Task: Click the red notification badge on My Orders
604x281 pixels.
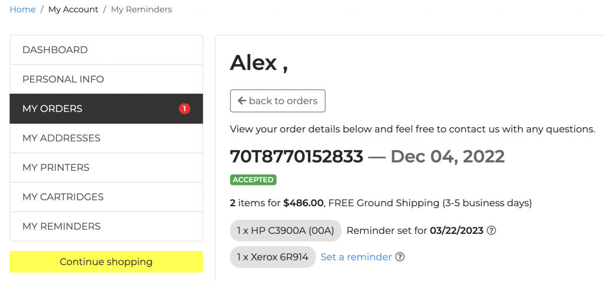Action: [185, 109]
